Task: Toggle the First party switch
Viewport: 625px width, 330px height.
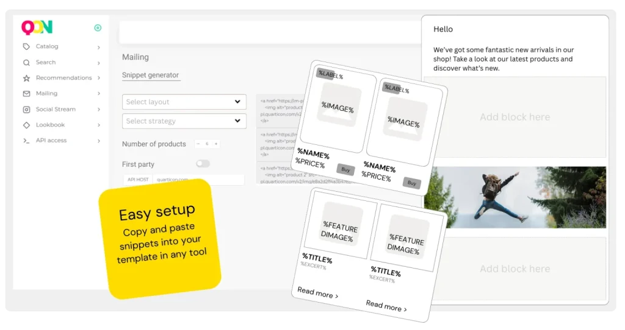Action: point(203,163)
